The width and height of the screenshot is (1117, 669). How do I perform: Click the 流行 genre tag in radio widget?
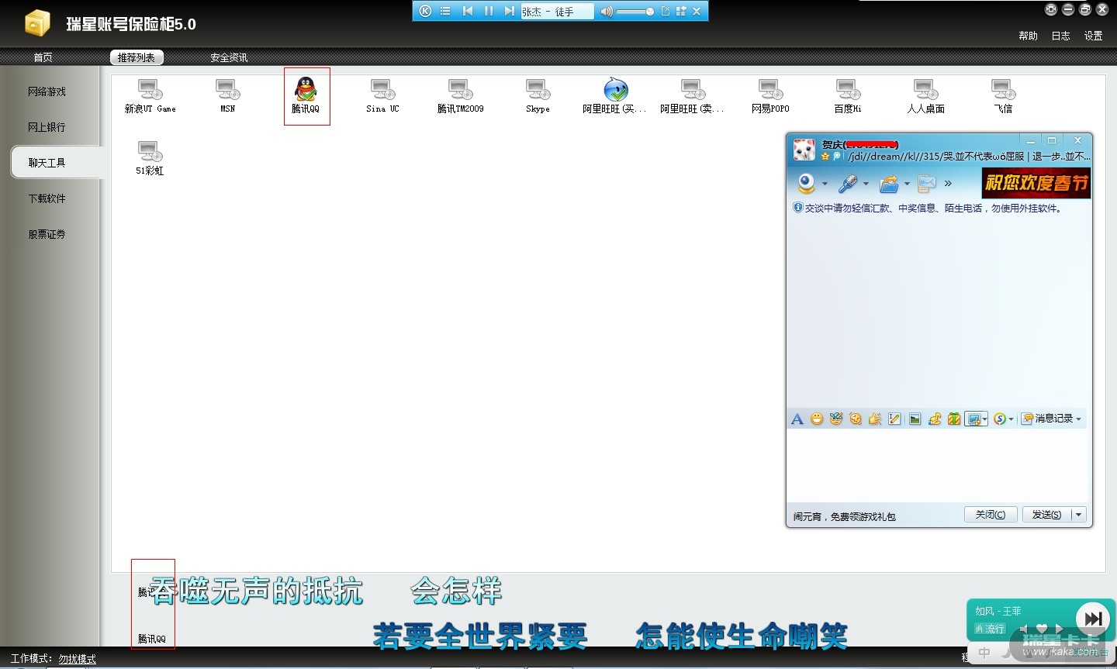(x=990, y=629)
